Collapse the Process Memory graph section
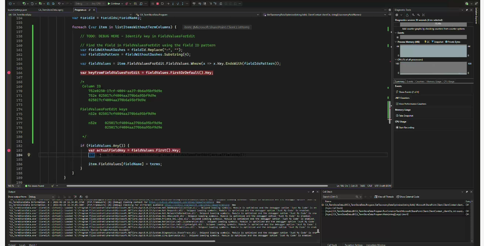 (396, 42)
